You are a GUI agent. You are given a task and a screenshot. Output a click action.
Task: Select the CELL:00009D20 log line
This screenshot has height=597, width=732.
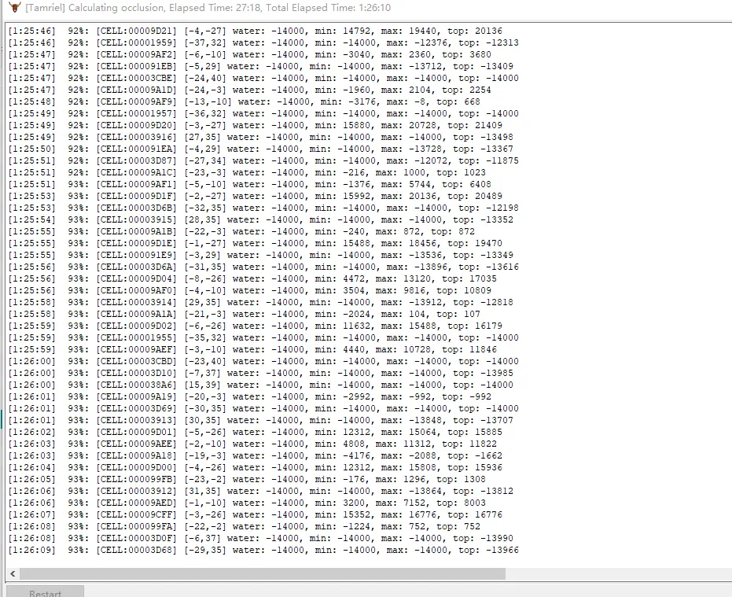tap(256, 125)
